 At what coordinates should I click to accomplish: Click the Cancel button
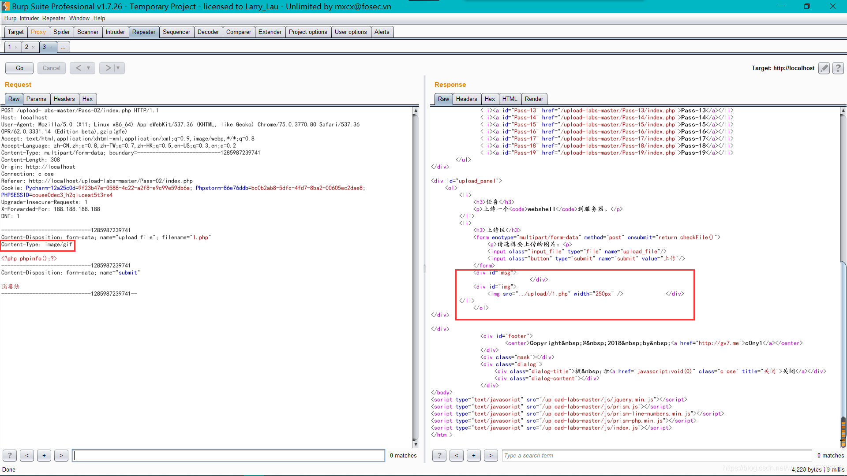(52, 68)
